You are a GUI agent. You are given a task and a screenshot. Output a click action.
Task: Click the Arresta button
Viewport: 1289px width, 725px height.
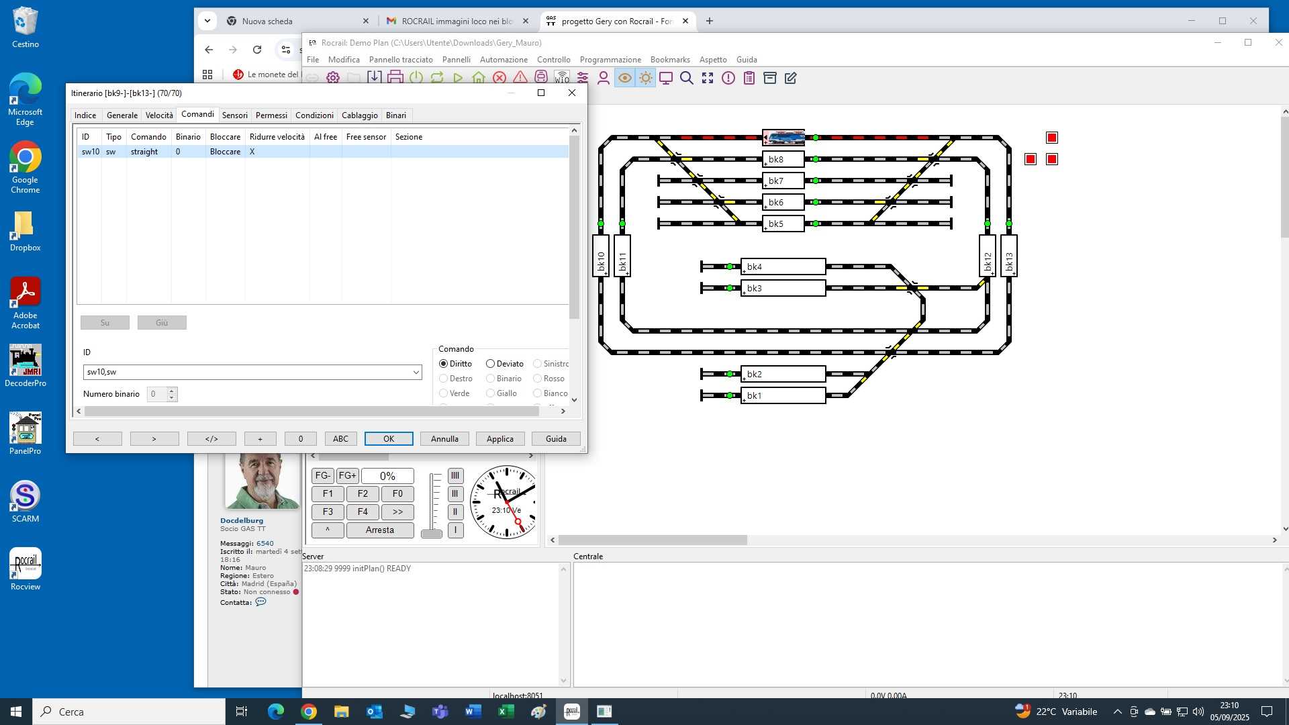coord(379,530)
